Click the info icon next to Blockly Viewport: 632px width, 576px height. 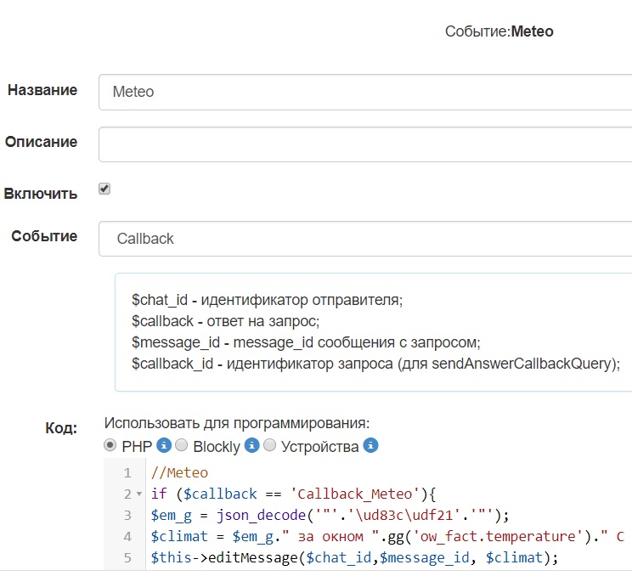tap(251, 445)
